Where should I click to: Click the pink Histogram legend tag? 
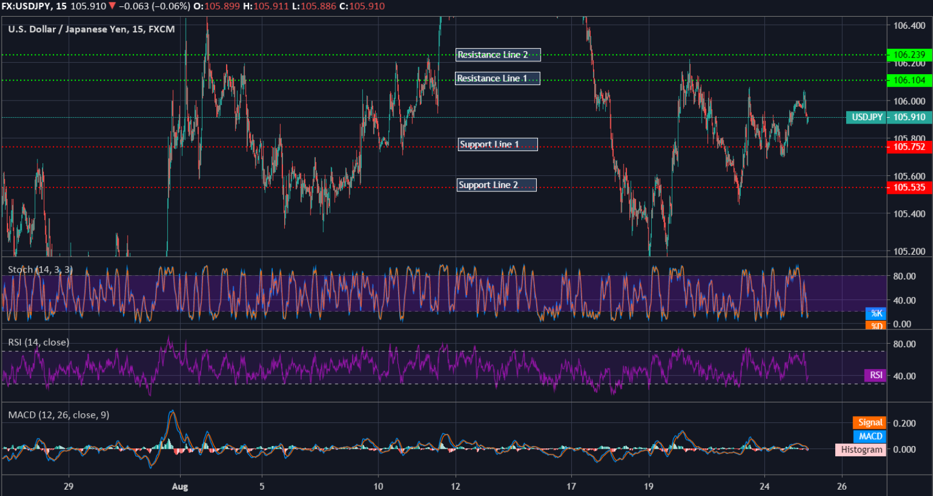[x=861, y=449]
